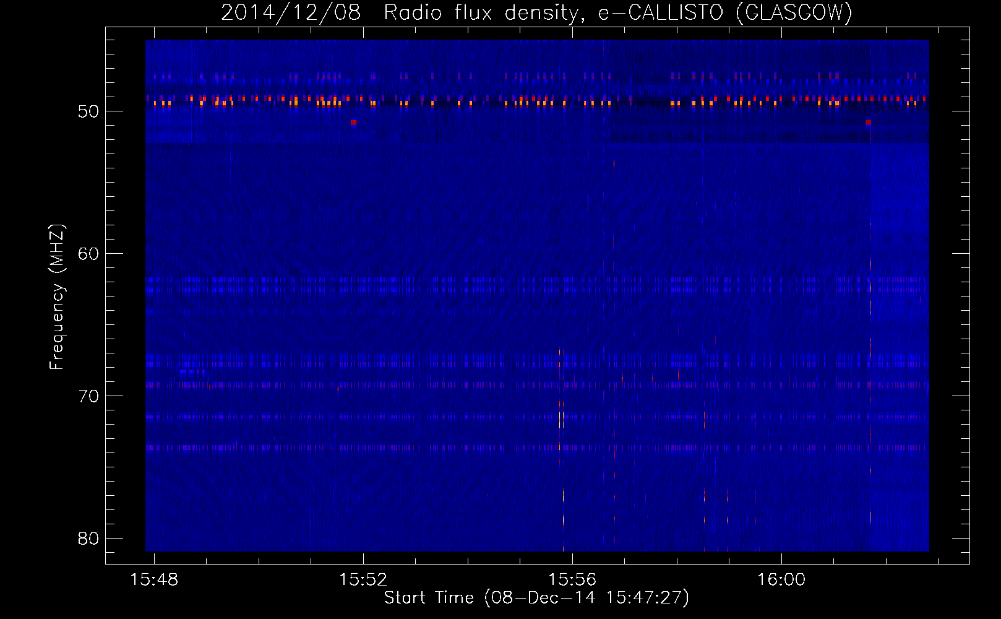Select the 'Frequency (MHZ)' axis label
Viewport: 1001px width, 619px height.
[57, 297]
